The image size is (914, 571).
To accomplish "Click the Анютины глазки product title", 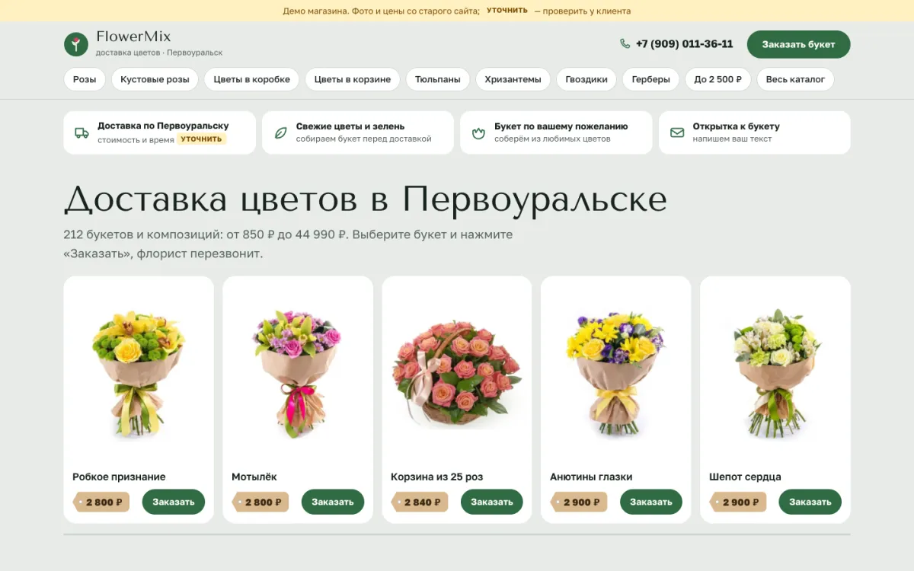I will pyautogui.click(x=591, y=477).
